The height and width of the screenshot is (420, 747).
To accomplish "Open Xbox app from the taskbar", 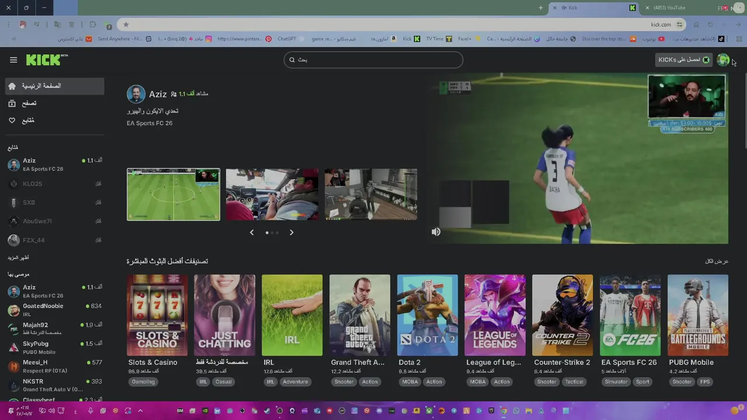I will click(429, 411).
